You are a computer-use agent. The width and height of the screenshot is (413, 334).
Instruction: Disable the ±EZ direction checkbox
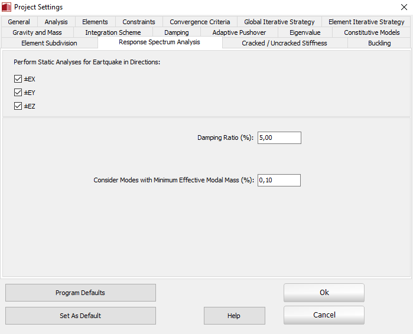pos(18,106)
